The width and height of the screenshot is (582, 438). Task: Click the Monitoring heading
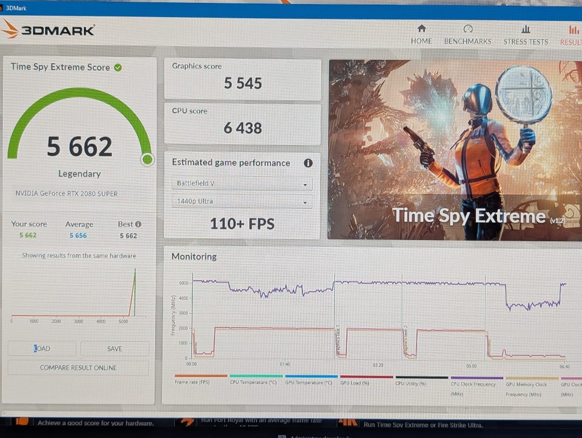pos(194,256)
